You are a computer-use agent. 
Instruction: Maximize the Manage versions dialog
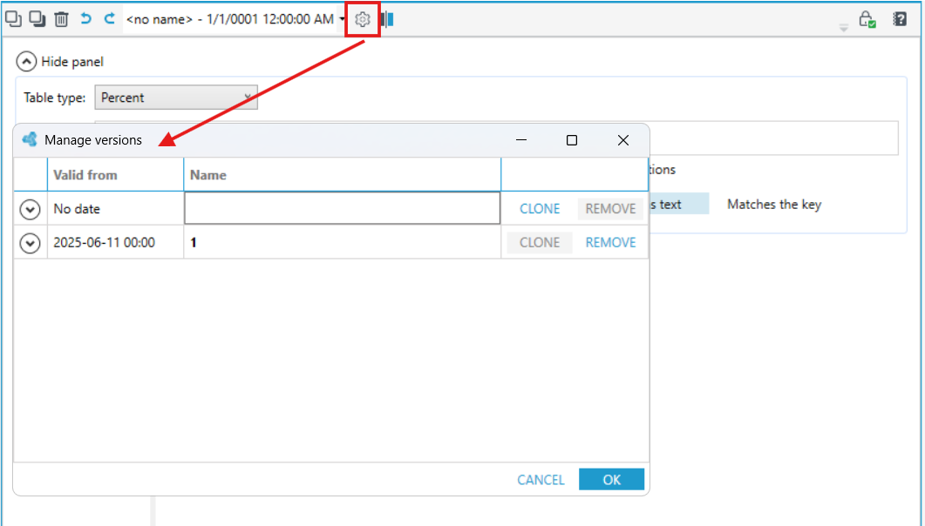(x=572, y=140)
